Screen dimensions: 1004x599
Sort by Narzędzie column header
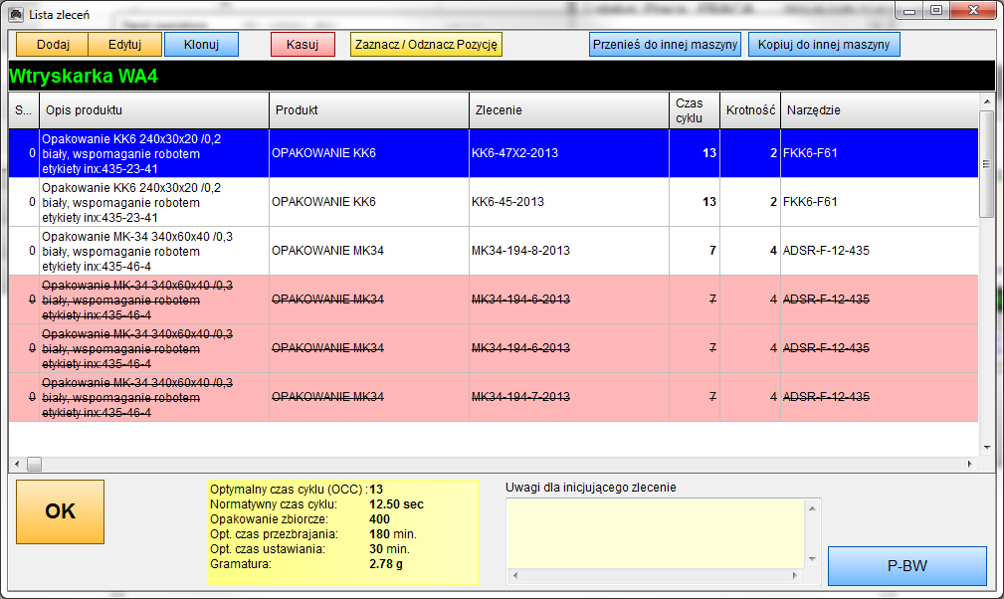880,110
